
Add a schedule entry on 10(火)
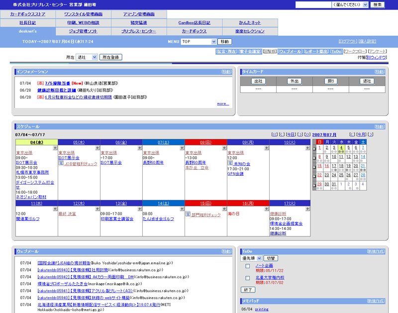(x=307, y=148)
